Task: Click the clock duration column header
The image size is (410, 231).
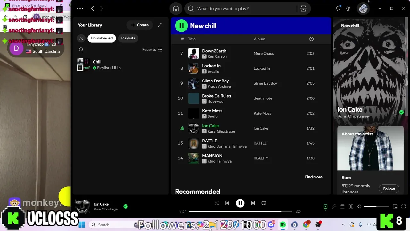Action: 311,39
